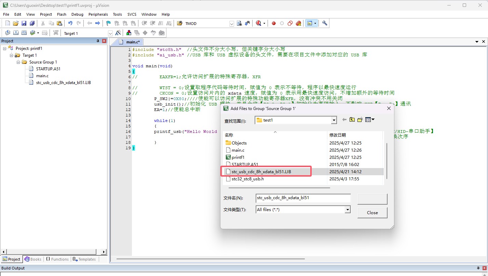Click the Rebuild all target files icon
Image resolution: width=488 pixels, height=276 pixels.
pyautogui.click(x=24, y=33)
